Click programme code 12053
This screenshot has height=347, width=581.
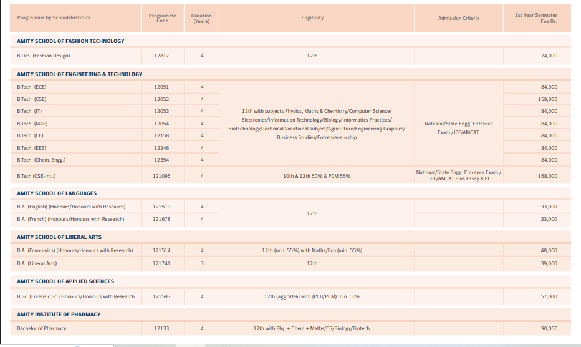[161, 111]
